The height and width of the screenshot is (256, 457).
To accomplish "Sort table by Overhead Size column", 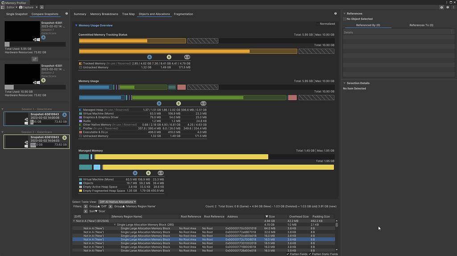I will pyautogui.click(x=299, y=216).
